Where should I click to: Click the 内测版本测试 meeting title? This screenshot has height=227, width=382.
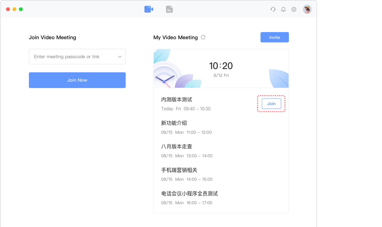pyautogui.click(x=177, y=100)
